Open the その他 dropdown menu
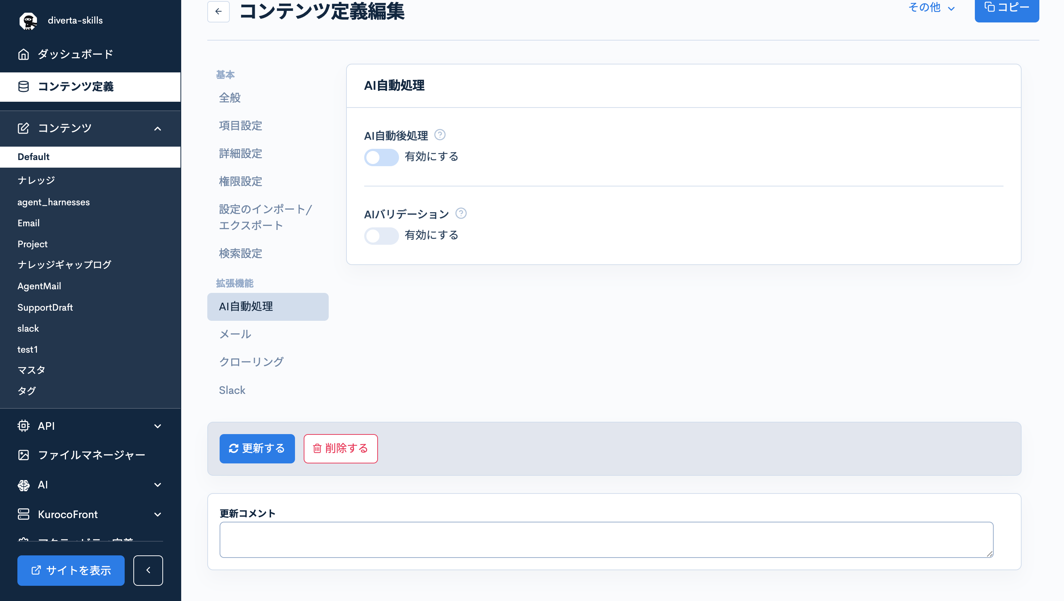Viewport: 1064px width, 601px height. [931, 8]
